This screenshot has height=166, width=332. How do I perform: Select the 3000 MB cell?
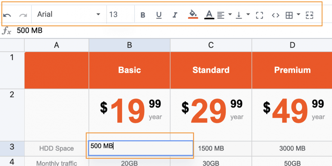pyautogui.click(x=292, y=148)
